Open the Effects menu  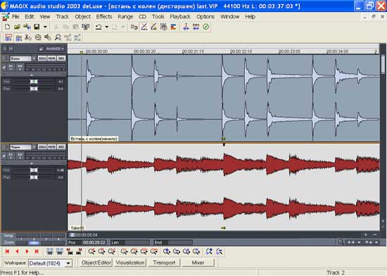click(x=104, y=16)
